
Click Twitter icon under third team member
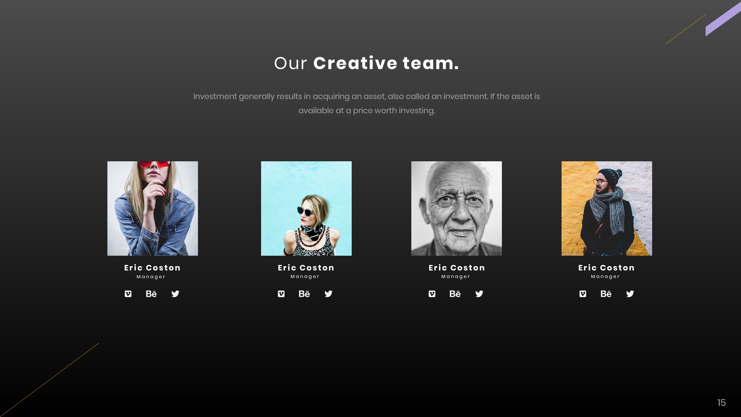tap(479, 294)
